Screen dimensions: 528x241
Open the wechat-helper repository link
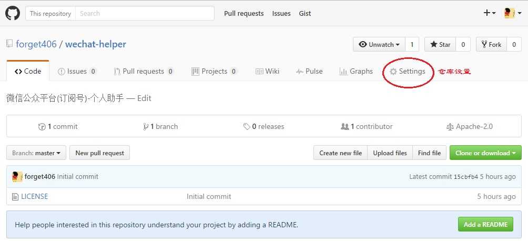click(96, 44)
